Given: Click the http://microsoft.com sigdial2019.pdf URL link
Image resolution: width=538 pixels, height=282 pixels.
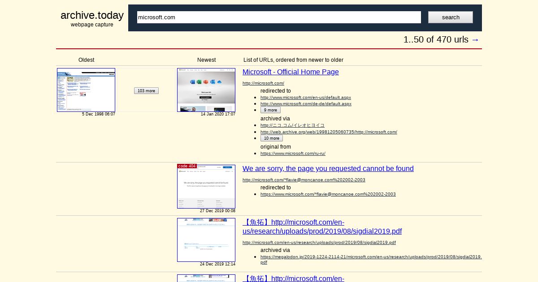Looking at the screenshot, I should click(x=319, y=243).
